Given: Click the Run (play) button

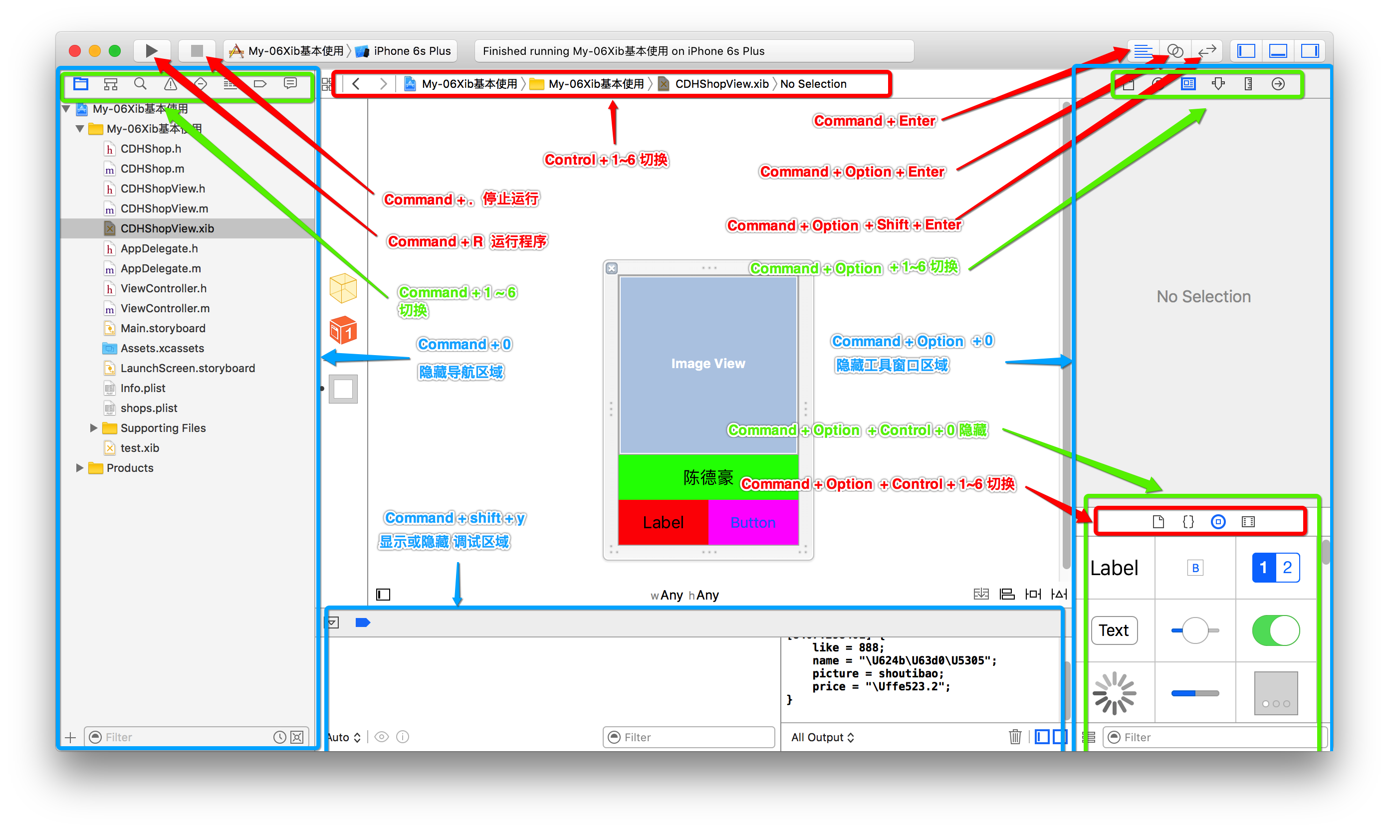Looking at the screenshot, I should pyautogui.click(x=151, y=51).
